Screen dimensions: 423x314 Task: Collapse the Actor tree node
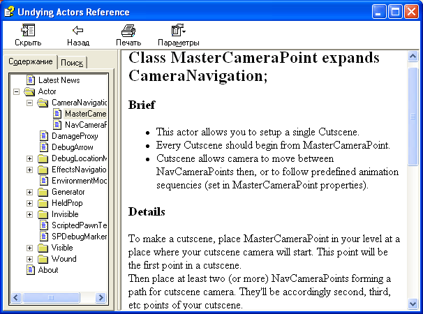point(17,91)
